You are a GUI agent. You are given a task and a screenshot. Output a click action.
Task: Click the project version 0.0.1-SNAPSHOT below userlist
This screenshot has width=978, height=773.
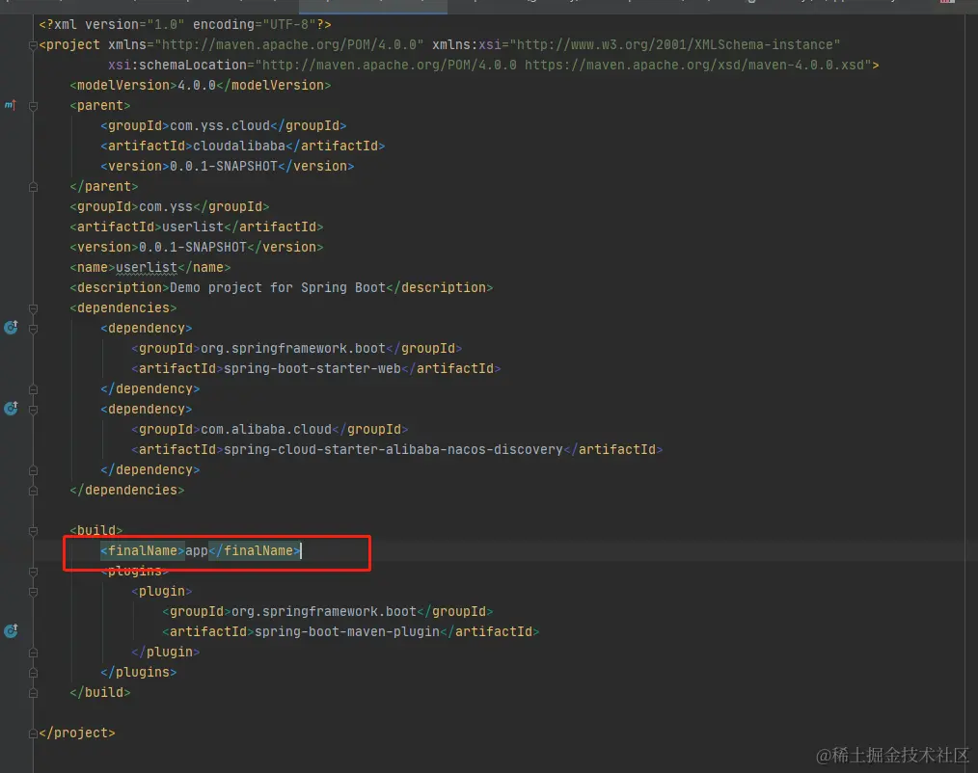[x=193, y=247]
